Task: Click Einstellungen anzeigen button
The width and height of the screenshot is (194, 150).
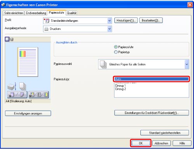Action: [28, 113]
